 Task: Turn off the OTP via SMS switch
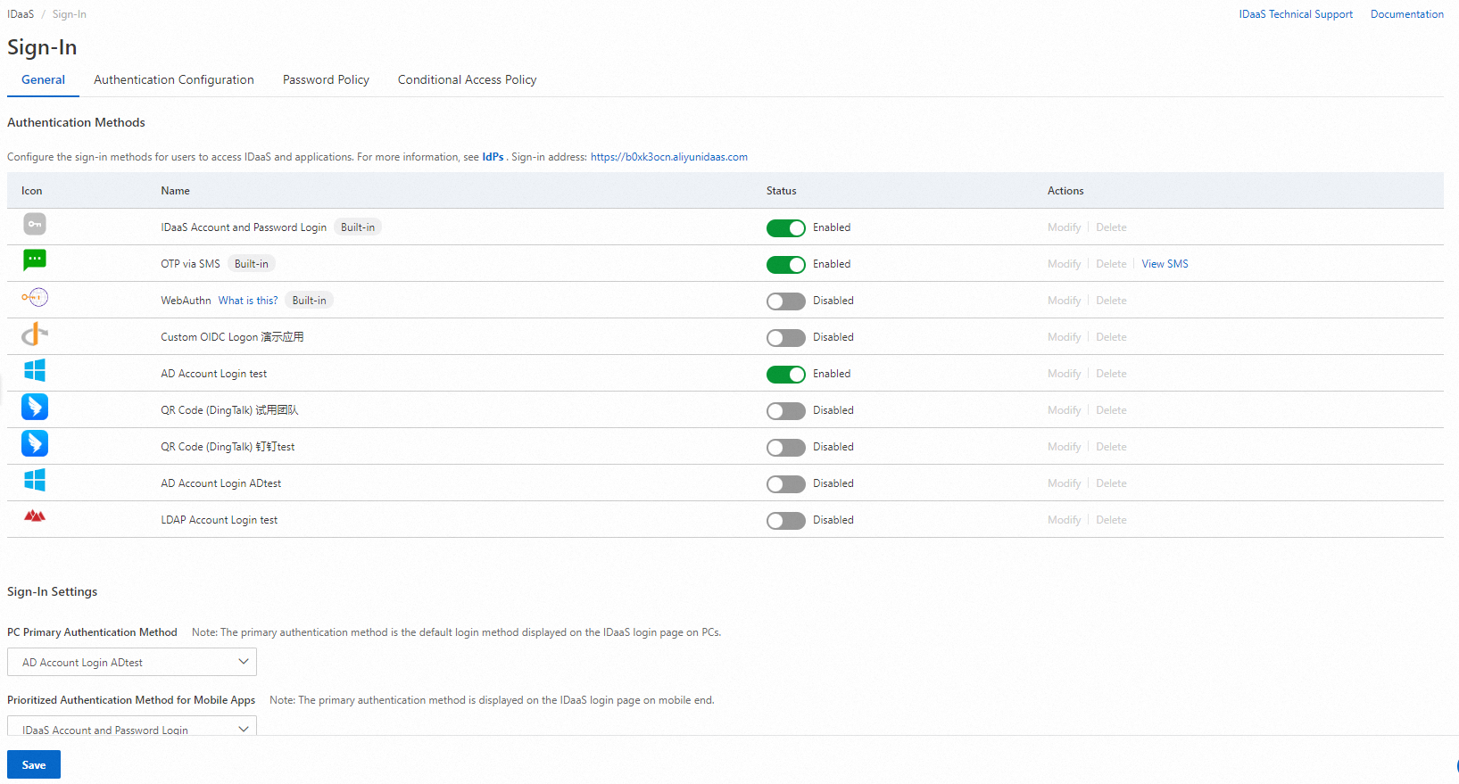point(786,265)
